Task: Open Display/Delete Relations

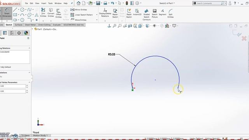Action: [105, 12]
